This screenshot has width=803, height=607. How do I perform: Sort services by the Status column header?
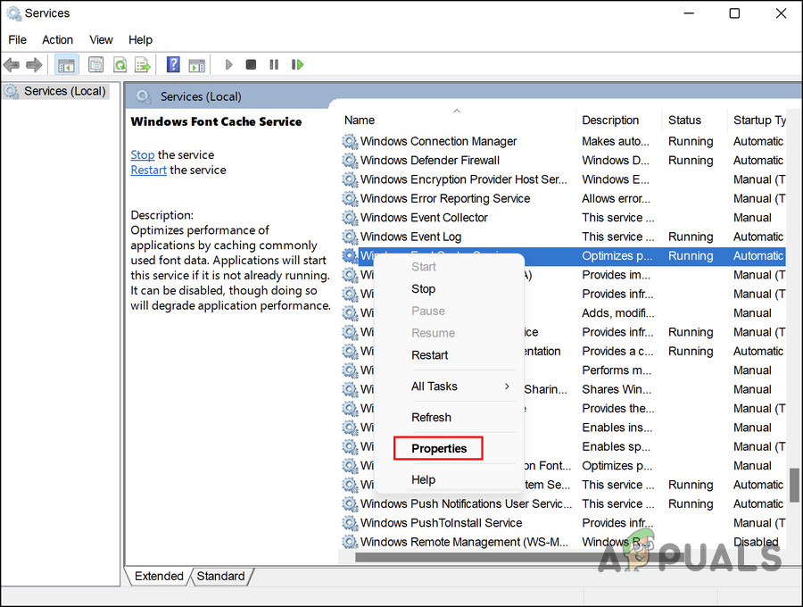click(685, 121)
